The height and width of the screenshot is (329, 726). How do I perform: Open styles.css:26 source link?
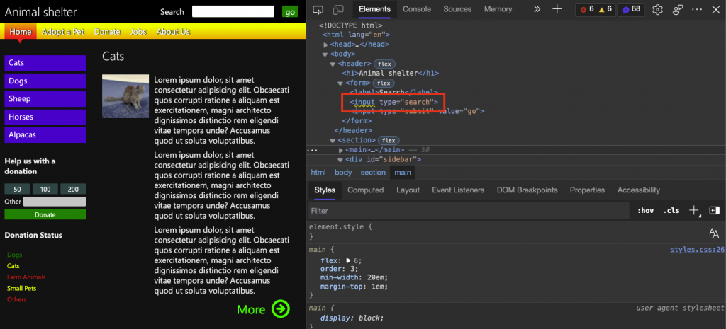697,250
